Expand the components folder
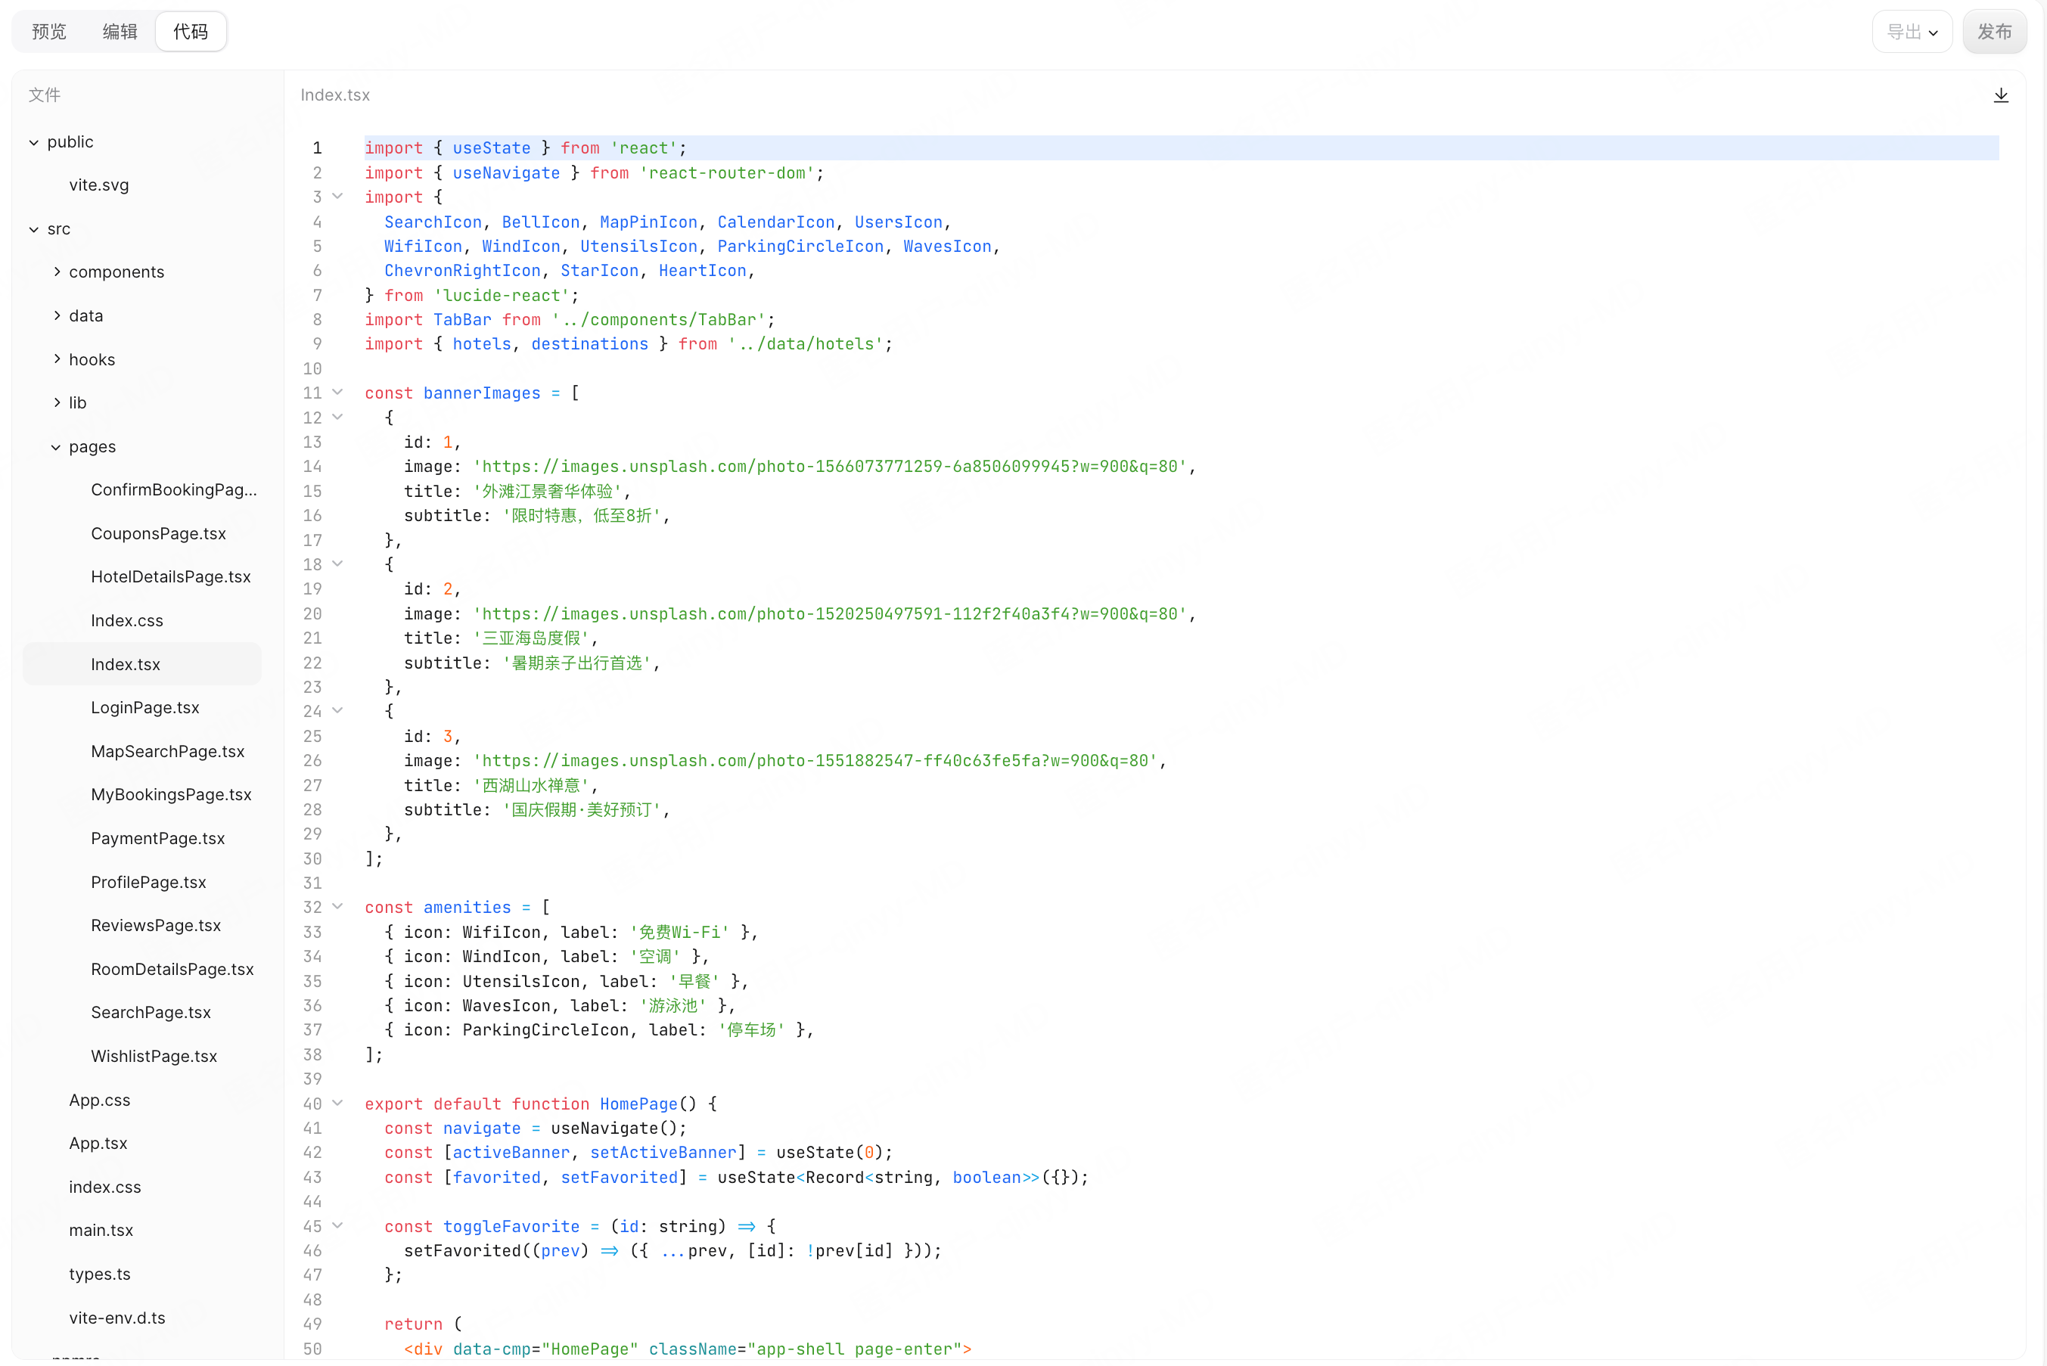 (x=57, y=272)
